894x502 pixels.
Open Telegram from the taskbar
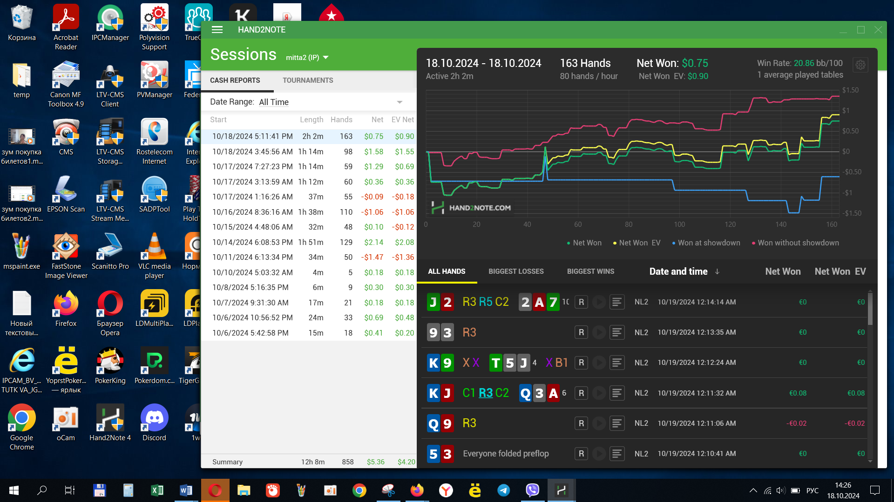tap(503, 490)
